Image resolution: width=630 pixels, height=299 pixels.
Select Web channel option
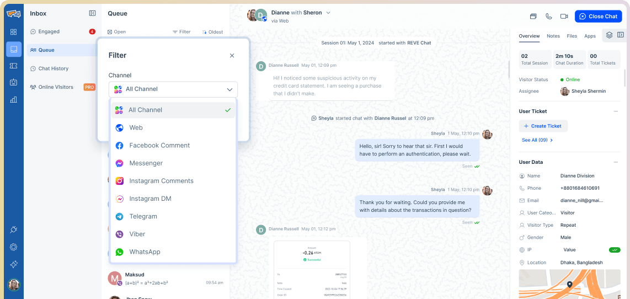(173, 128)
